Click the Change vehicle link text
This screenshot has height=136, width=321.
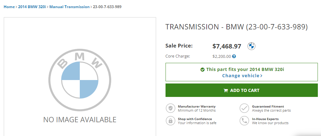point(241,76)
